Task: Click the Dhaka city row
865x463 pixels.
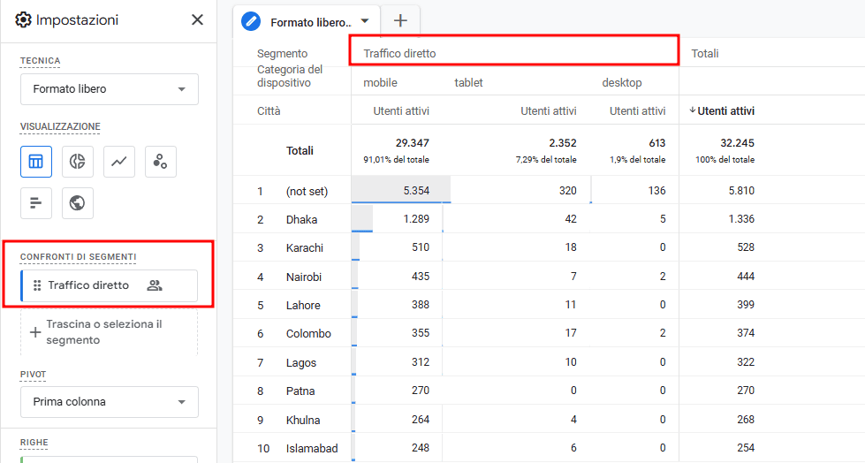Action: coord(302,220)
